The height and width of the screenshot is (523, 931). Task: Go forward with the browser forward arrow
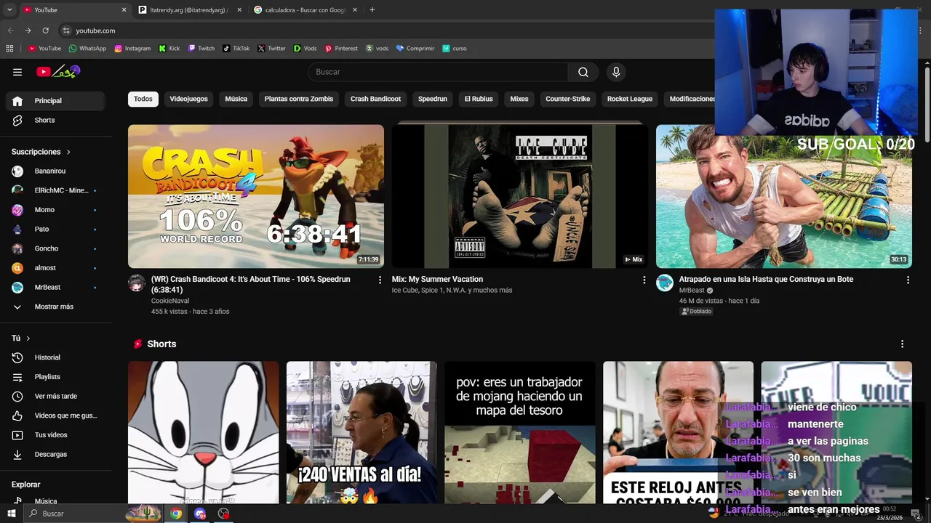28,31
